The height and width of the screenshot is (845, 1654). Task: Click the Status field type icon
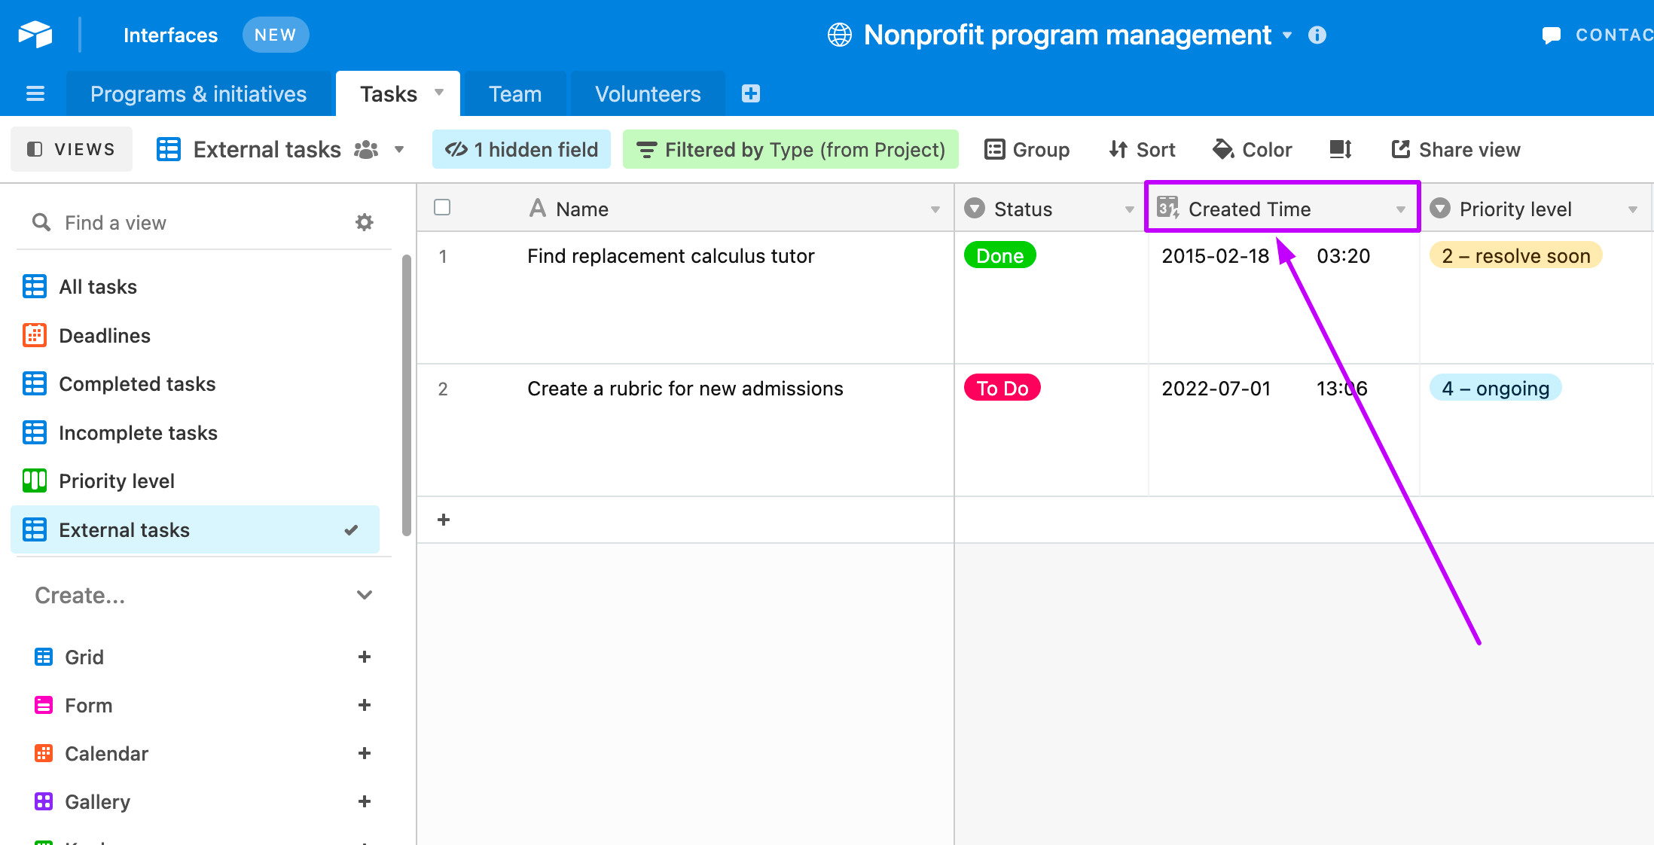tap(975, 208)
